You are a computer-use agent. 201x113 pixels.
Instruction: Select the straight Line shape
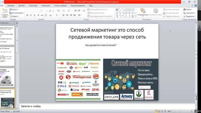[120, 10]
